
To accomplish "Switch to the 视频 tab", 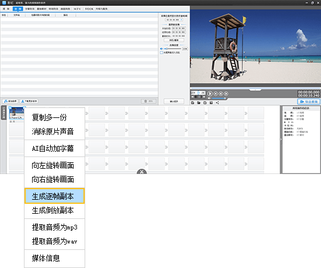I will point(6,9).
